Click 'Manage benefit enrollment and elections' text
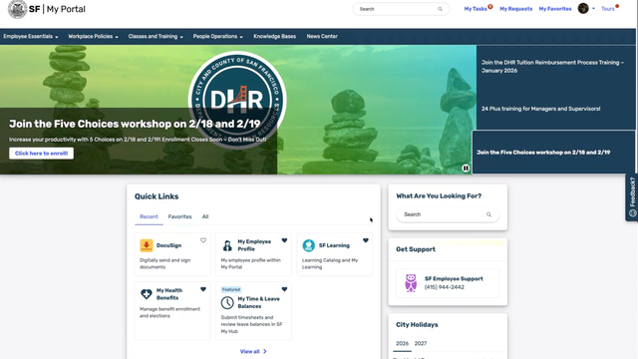This screenshot has width=638, height=359. (169, 312)
